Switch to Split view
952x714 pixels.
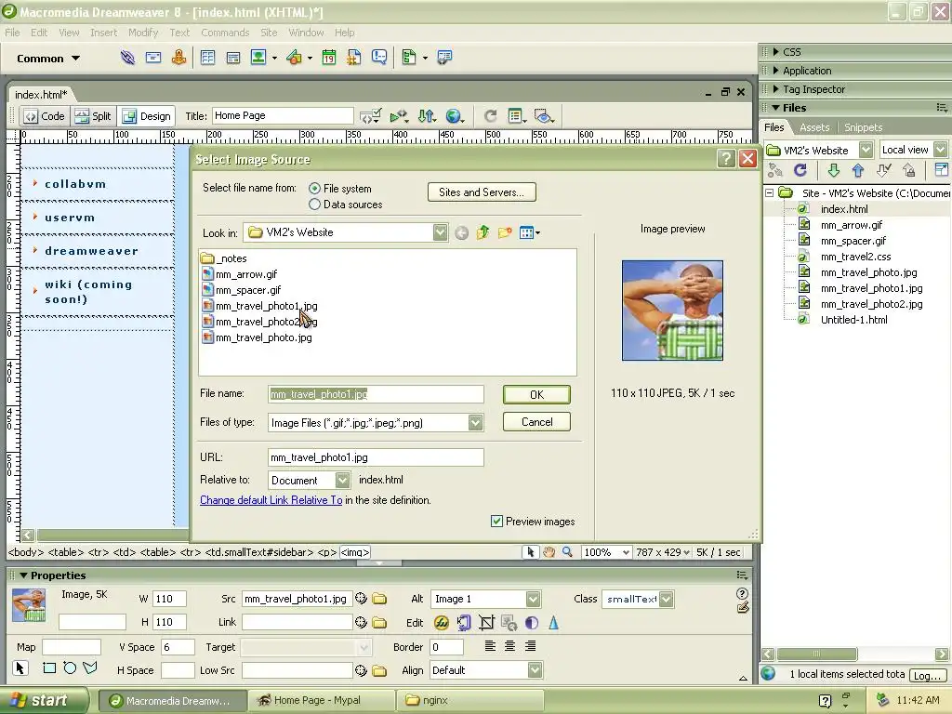(93, 116)
